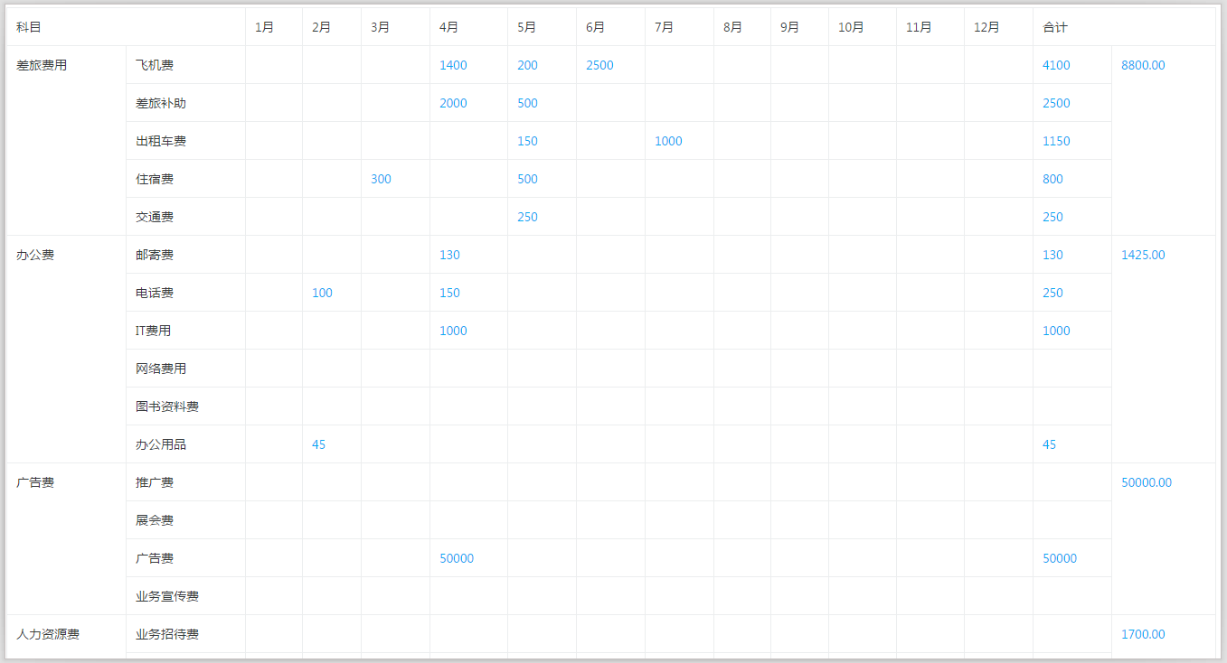This screenshot has width=1227, height=663.
Task: Click the 1425.00 办公费 grand total
Action: pyautogui.click(x=1143, y=255)
